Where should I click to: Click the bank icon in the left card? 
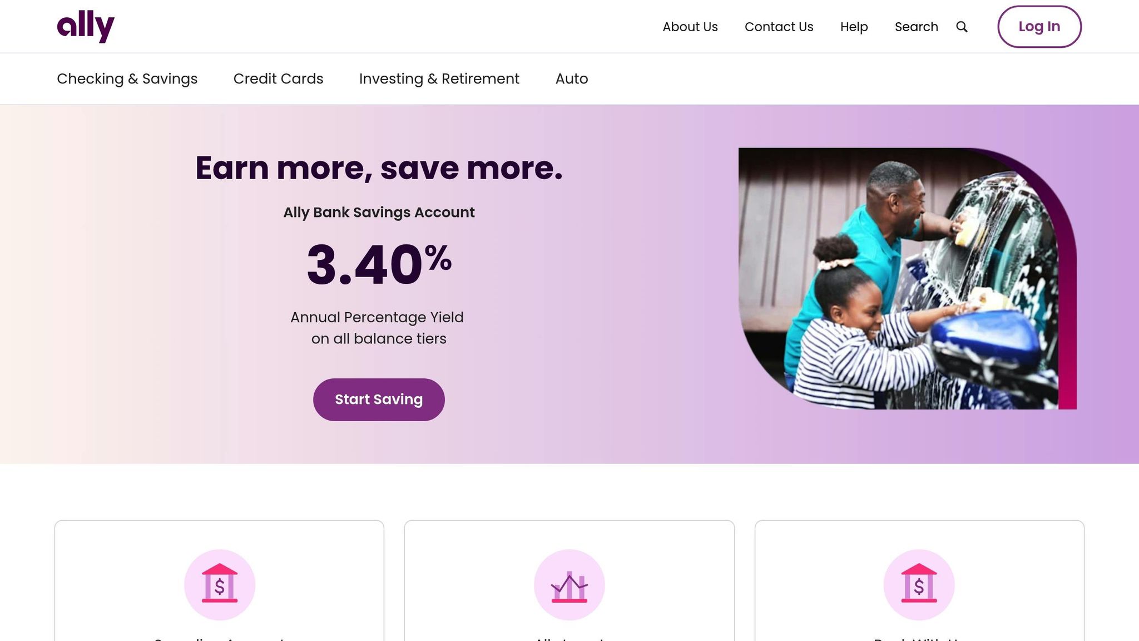tap(220, 585)
